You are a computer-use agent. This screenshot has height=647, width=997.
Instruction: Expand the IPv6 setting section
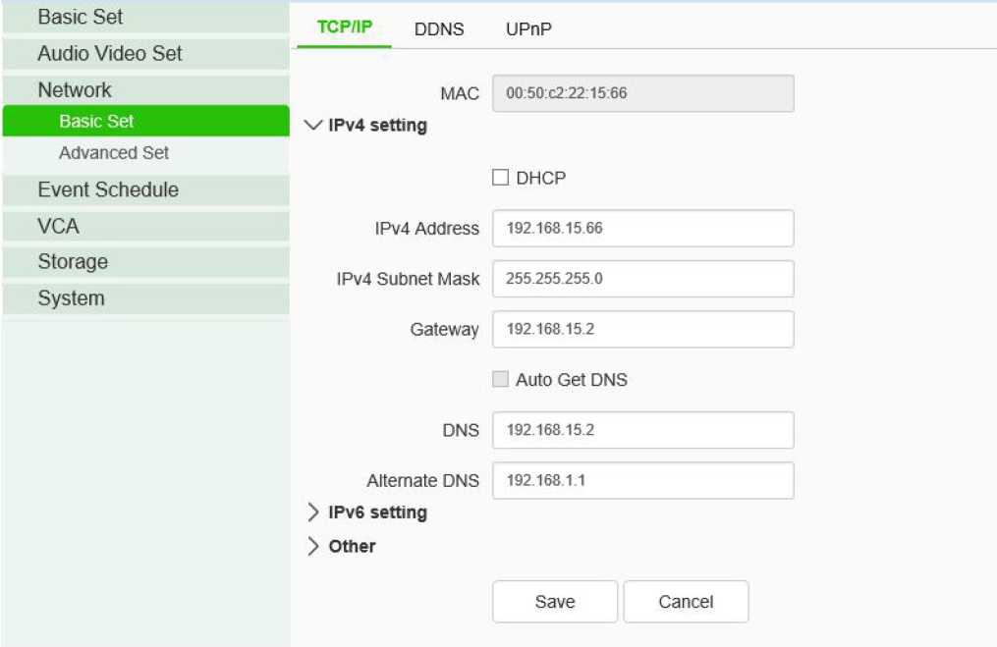(x=314, y=512)
